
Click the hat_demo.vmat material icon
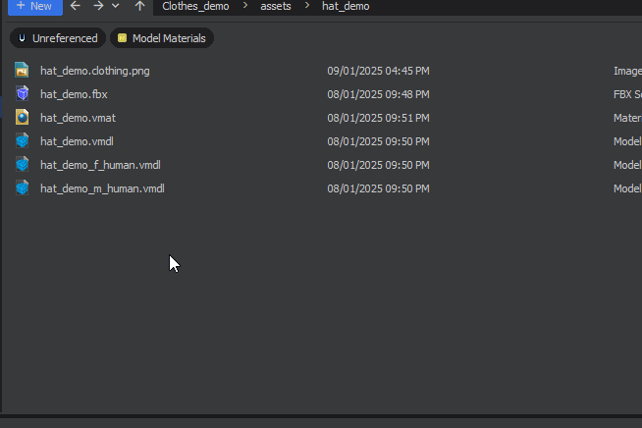23,117
